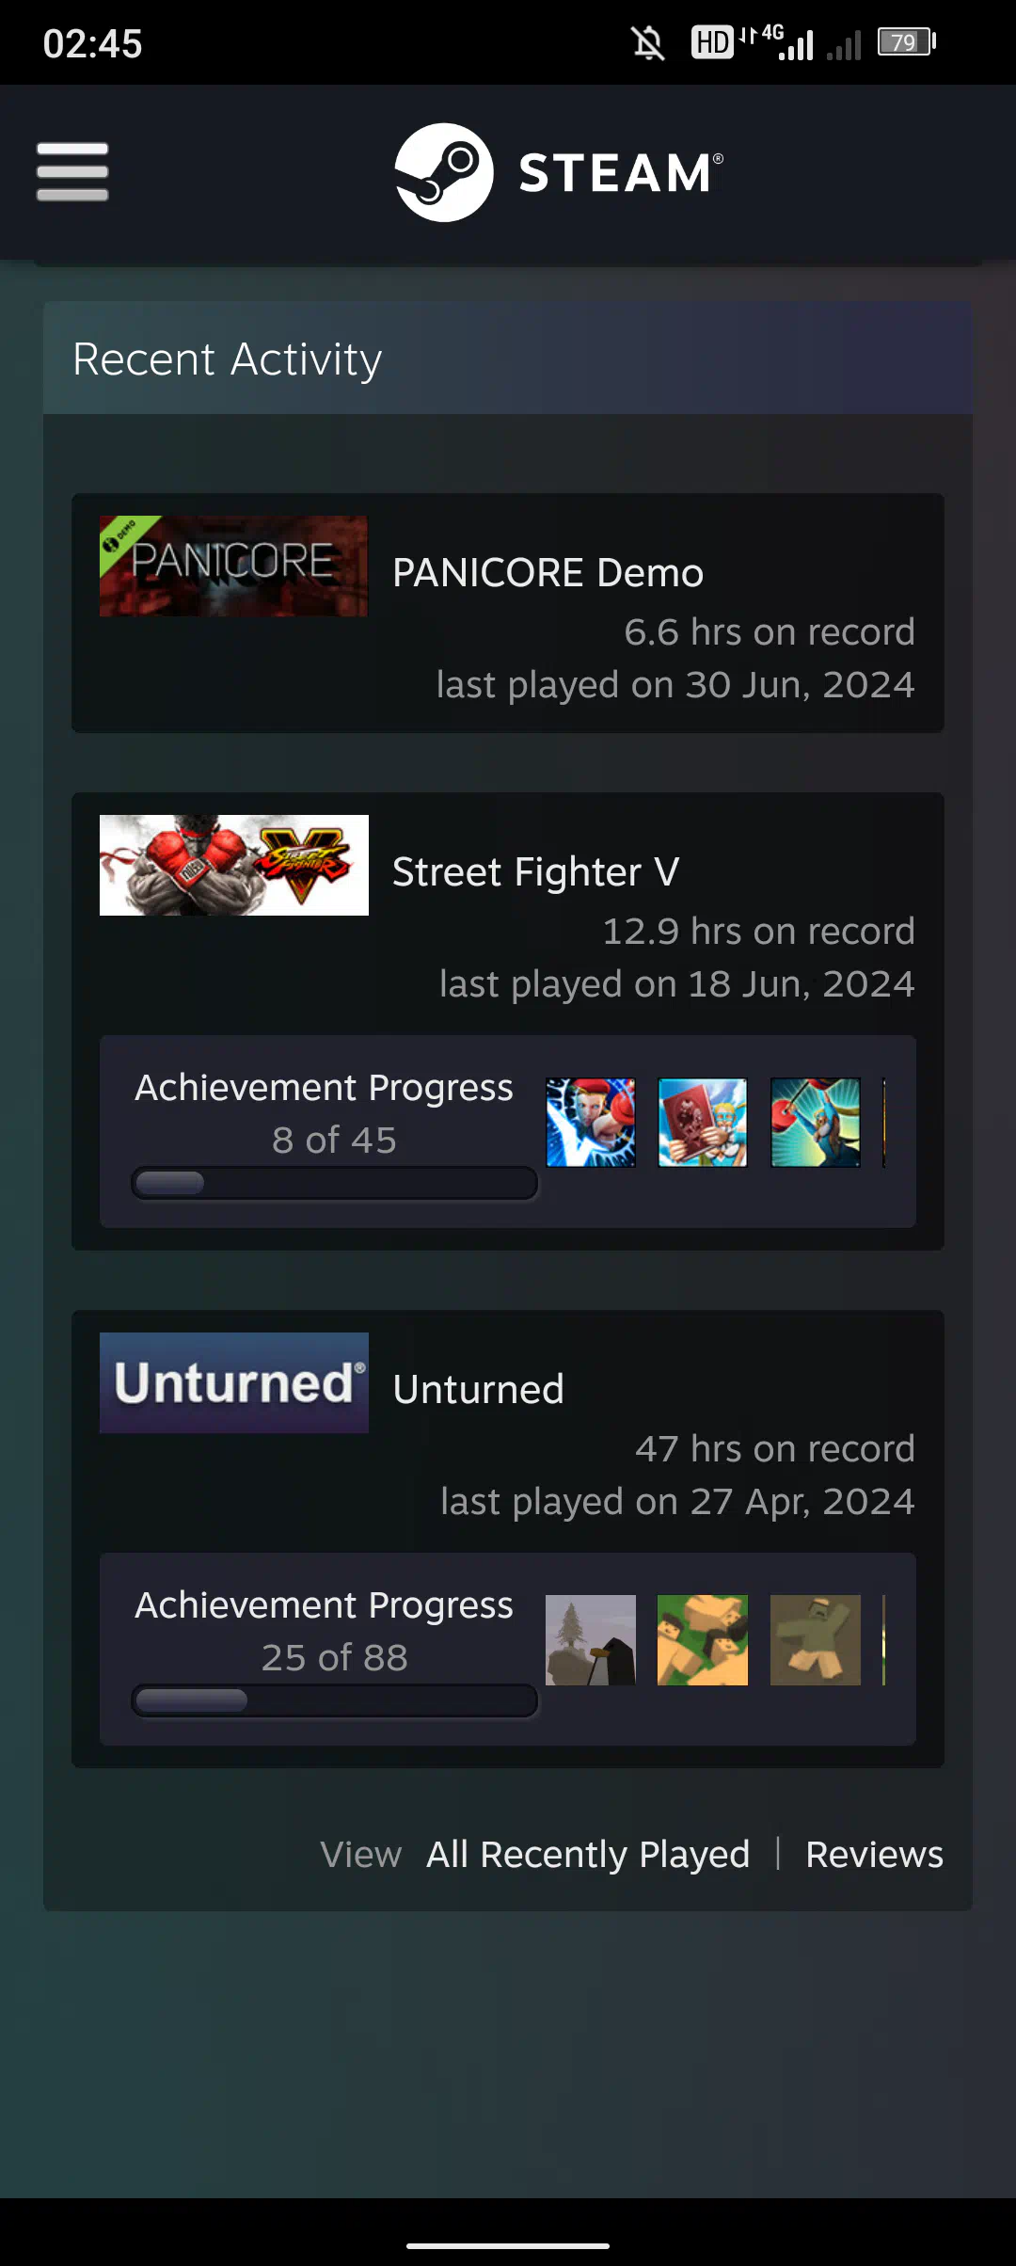Image resolution: width=1016 pixels, height=2266 pixels.
Task: Open the Street Fighter V banner image
Action: point(233,865)
